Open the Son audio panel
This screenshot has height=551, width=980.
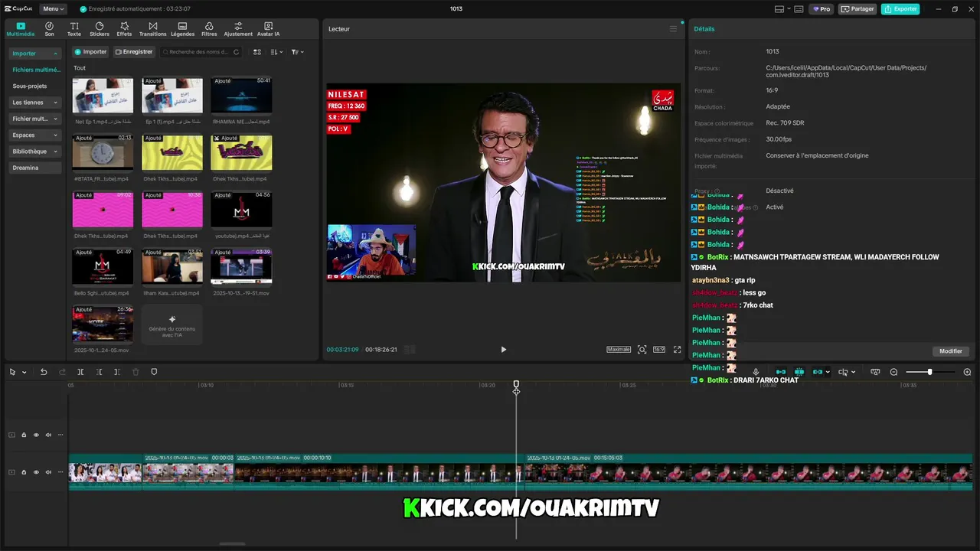[x=49, y=29]
